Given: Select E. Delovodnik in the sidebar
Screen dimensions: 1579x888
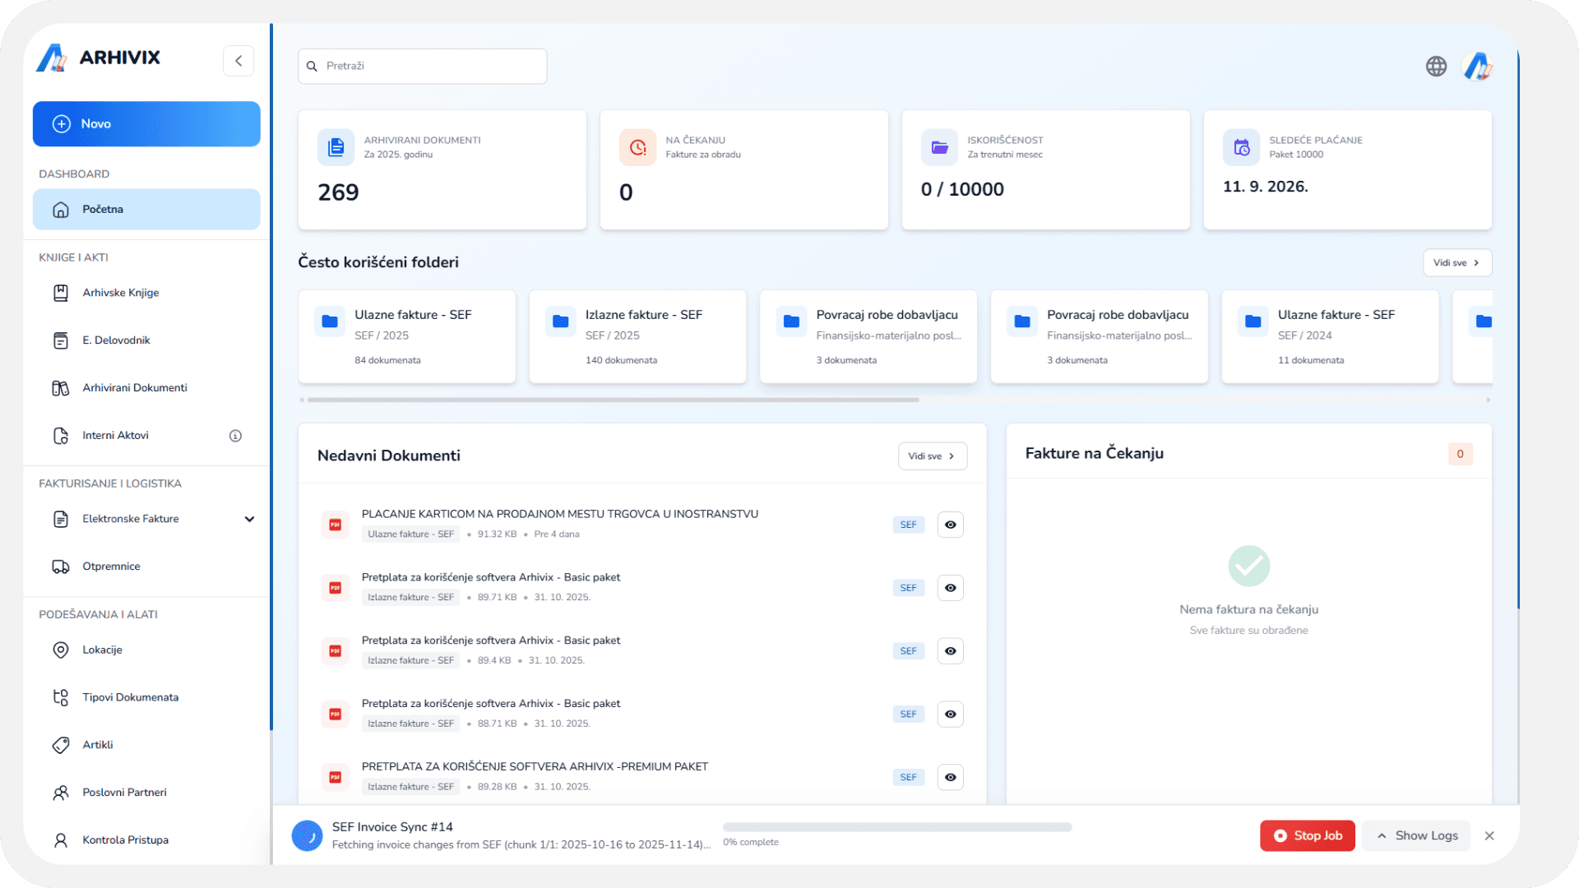Looking at the screenshot, I should coord(115,340).
